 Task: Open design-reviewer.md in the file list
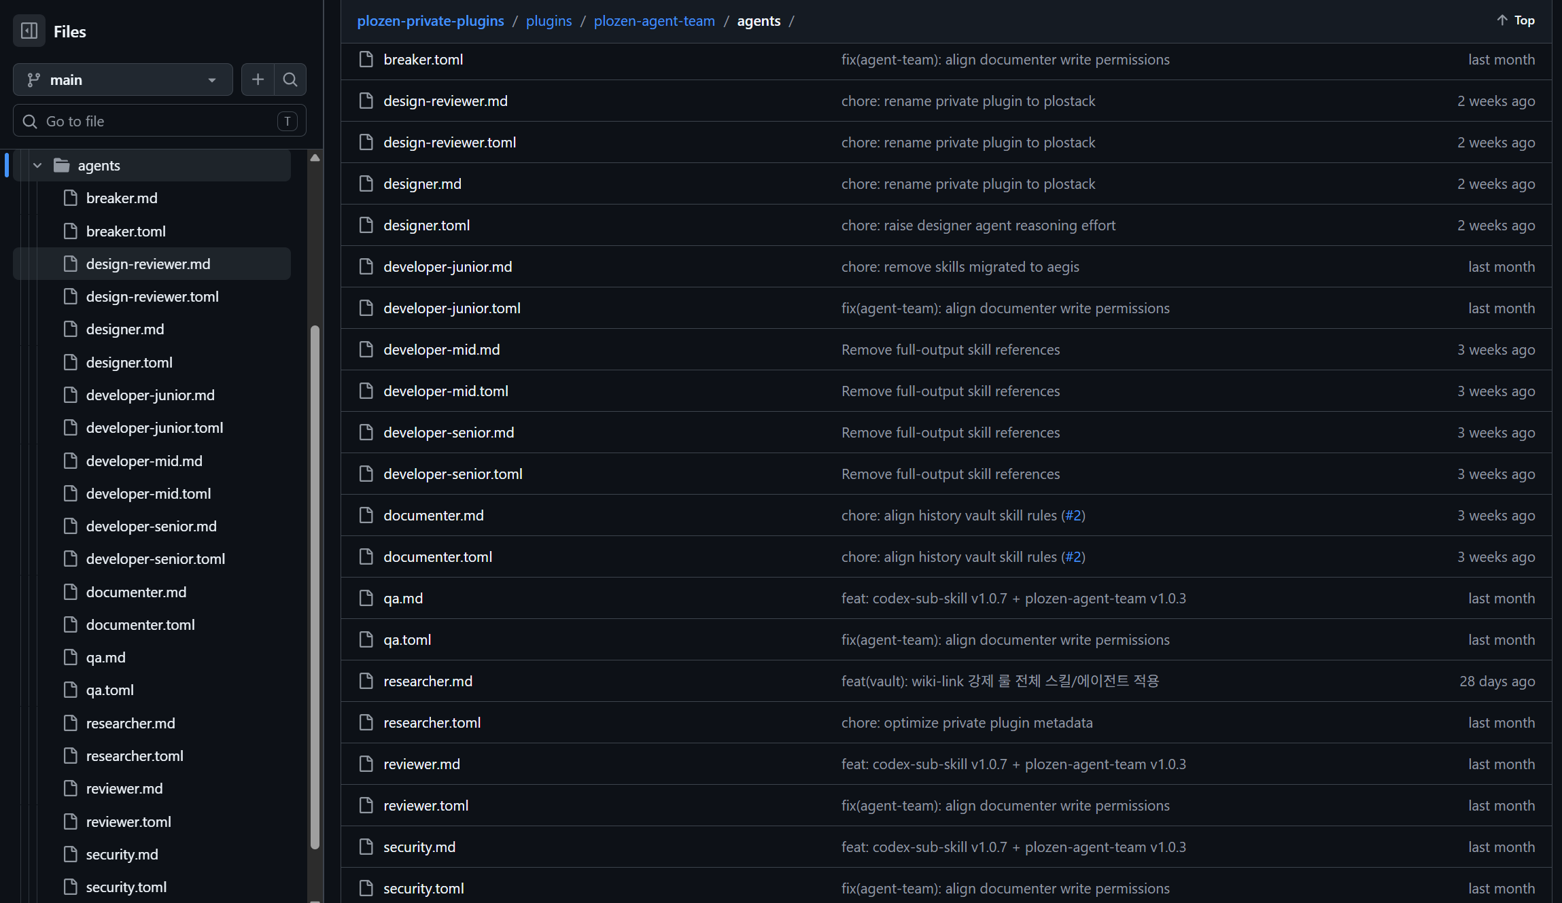(x=445, y=101)
